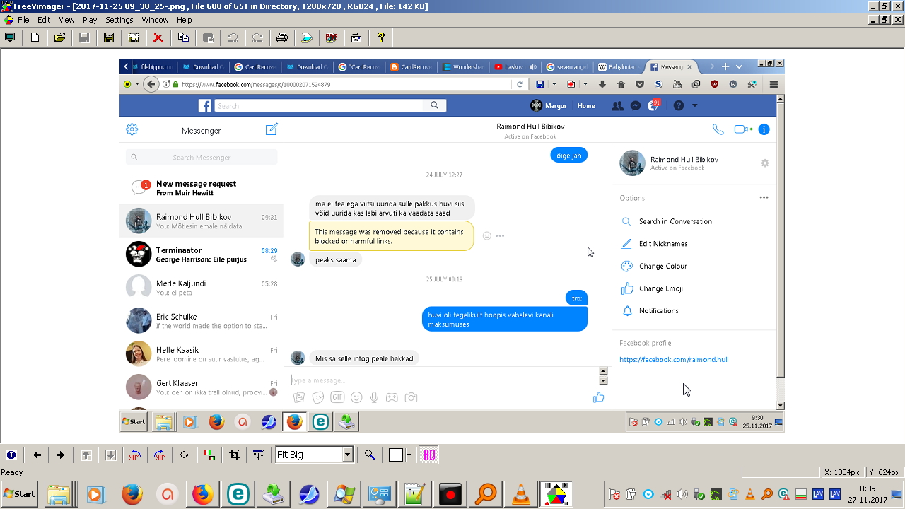905x509 pixels.
Task: Open the Play menu
Action: click(90, 20)
